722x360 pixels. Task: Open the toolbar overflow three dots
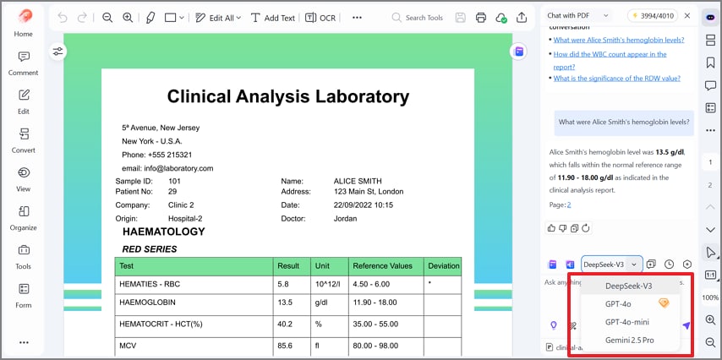(x=357, y=18)
